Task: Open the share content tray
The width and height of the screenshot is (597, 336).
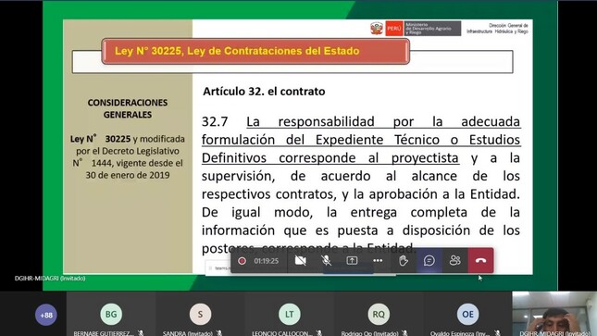Action: tap(352, 261)
